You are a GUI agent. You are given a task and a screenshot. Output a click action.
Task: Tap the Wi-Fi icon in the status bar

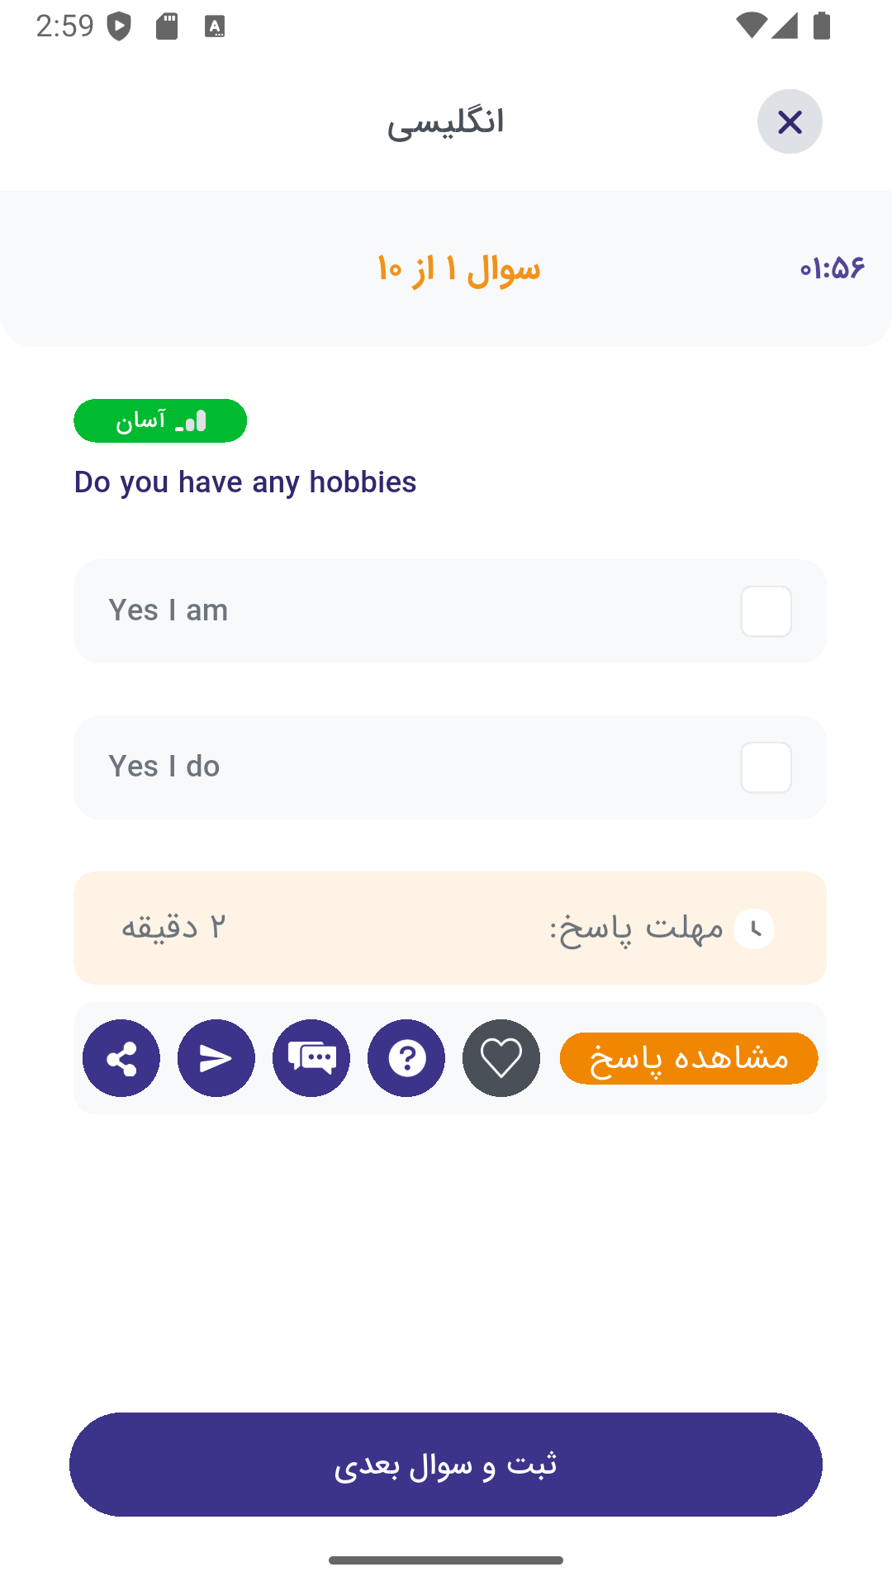point(750,26)
